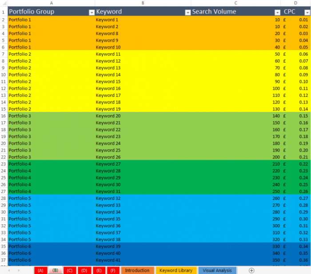311x274 pixels.
Task: Click the Portfolio Group header cell
Action: point(52,12)
